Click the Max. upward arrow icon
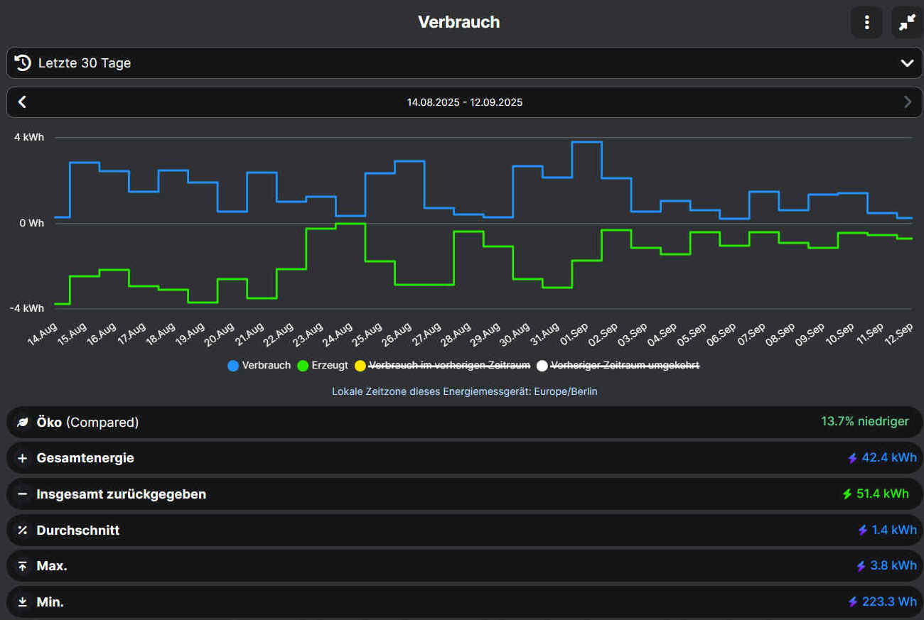 pos(23,566)
